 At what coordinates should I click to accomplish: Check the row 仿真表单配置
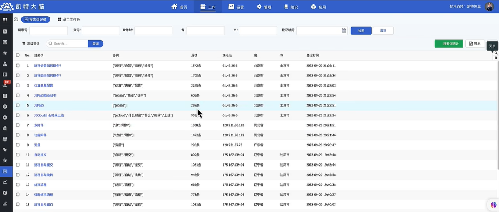18,85
